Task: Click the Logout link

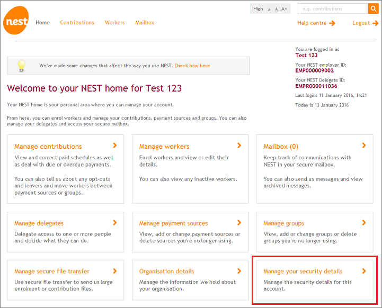Action: [361, 23]
